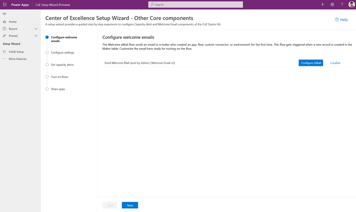356x212 pixels.
Task: Click the Initial Setup play icon
Action: (4, 52)
